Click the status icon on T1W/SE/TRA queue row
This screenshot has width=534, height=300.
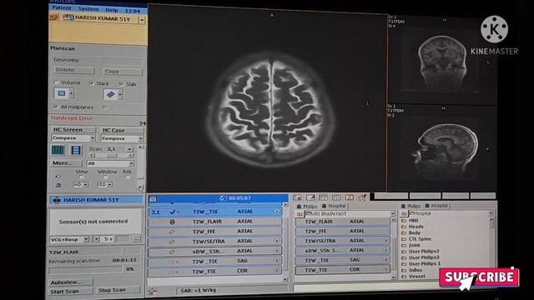click(x=172, y=242)
